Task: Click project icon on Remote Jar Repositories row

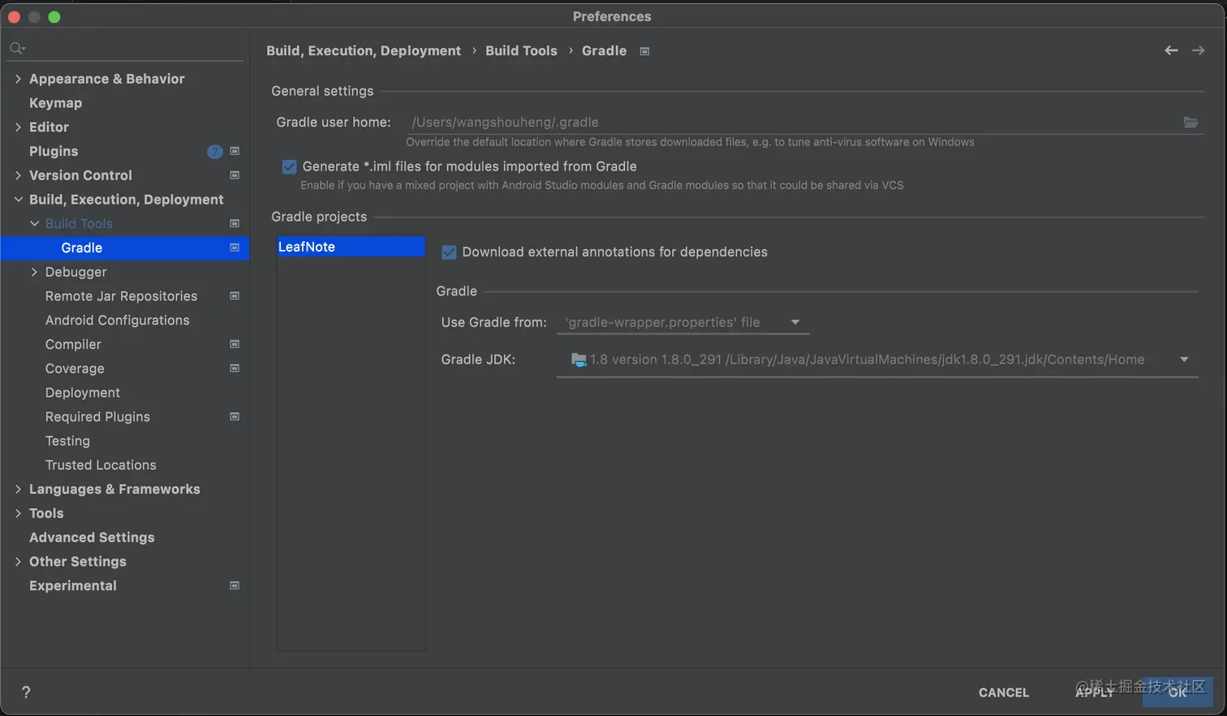Action: coord(235,296)
